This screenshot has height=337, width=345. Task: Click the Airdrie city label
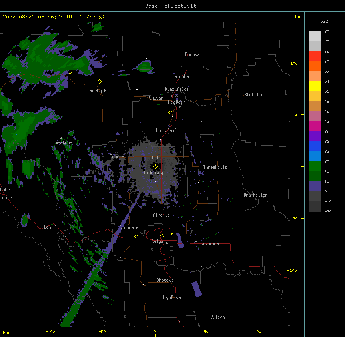click(162, 215)
